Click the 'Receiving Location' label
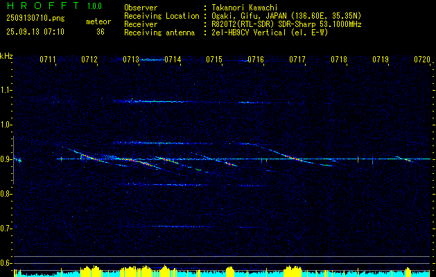The image size is (436, 277). [x=162, y=16]
